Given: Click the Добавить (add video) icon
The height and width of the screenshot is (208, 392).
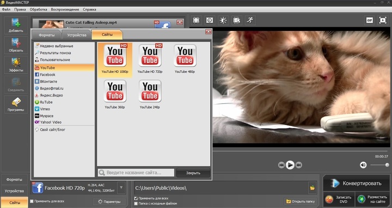Looking at the screenshot, I should (16, 26).
